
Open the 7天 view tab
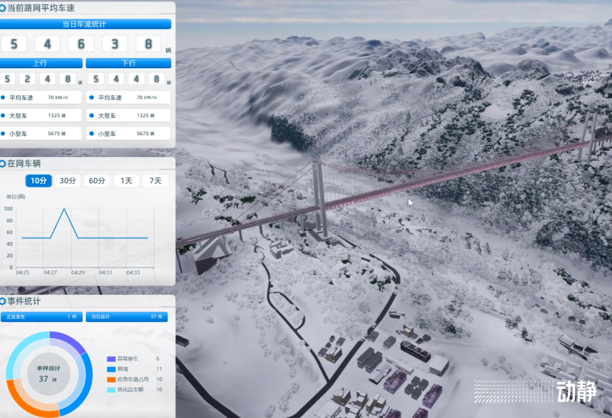tap(155, 181)
